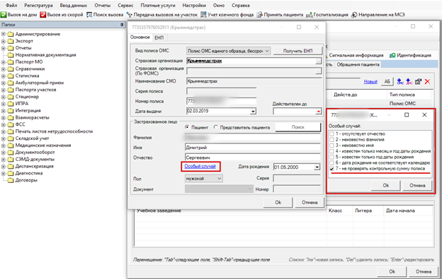Select the Диагностика folder
Viewport: 442px width, 279px height.
(29, 173)
